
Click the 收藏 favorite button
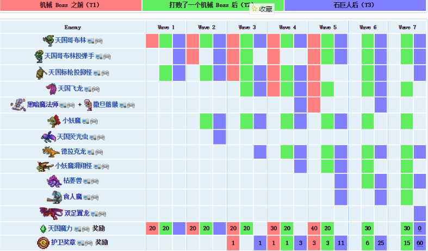[262, 9]
